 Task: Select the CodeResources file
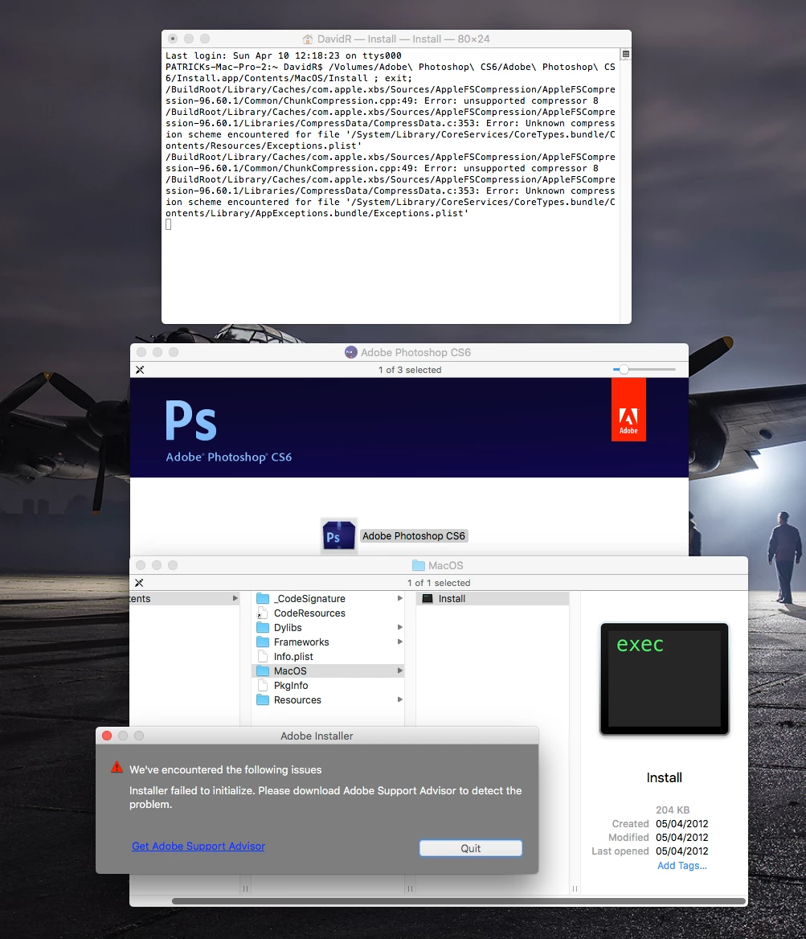328,613
